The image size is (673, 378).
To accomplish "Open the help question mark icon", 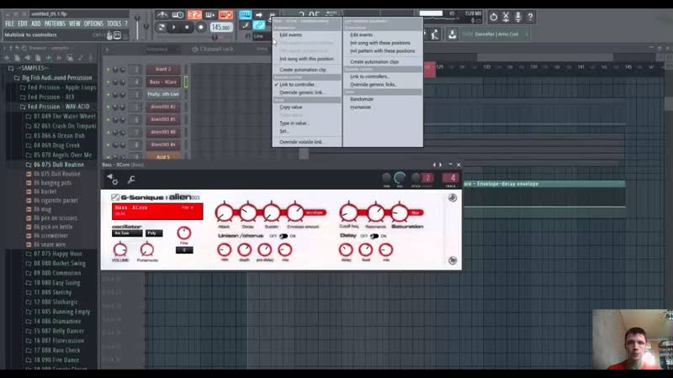I will pos(530,17).
